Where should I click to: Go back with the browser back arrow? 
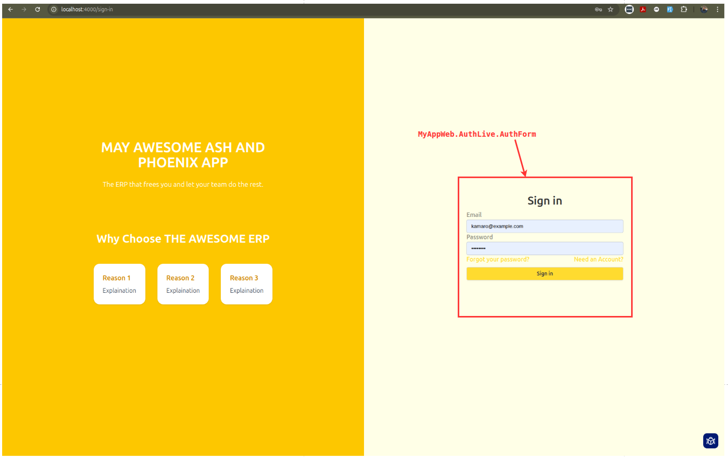[x=10, y=9]
